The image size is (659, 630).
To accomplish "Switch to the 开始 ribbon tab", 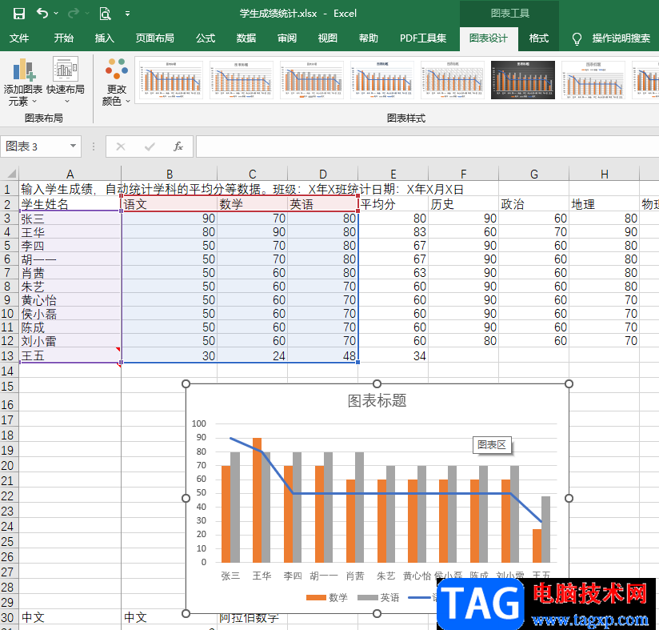I will click(63, 38).
